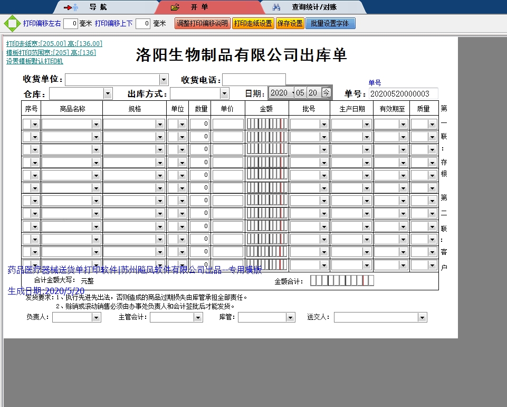Click the 保存设置 button

290,24
